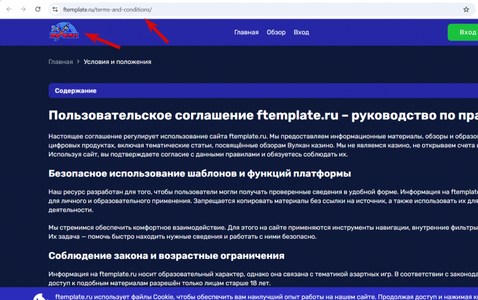Click the Вулкан 24 logo
Screen dimensions: 478x300
[x=64, y=31]
